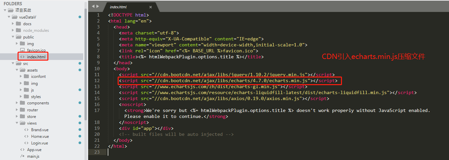Click the main.js file type icon
Image resolution: width=449 pixels, height=160 pixels.
coord(22,156)
